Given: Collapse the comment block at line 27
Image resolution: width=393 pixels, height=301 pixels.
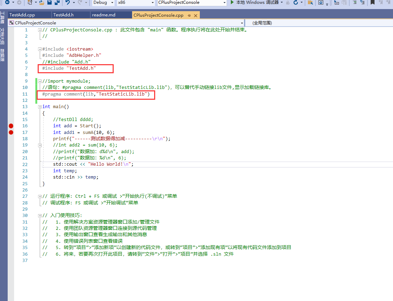Looking at the screenshot, I should pos(40,196).
